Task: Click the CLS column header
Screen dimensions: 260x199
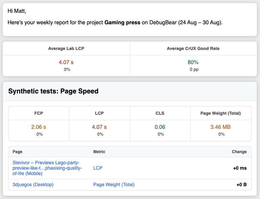Action: (x=160, y=113)
